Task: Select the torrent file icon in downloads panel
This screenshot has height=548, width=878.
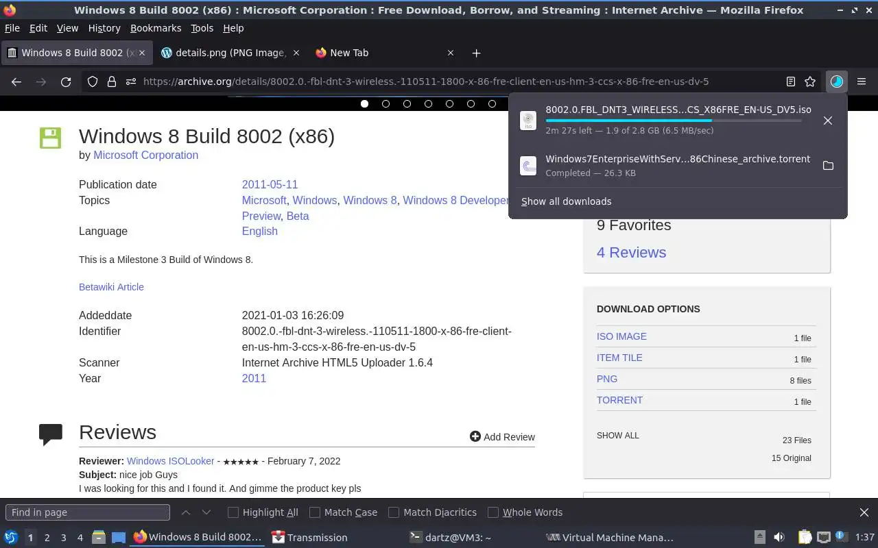Action: coord(528,166)
